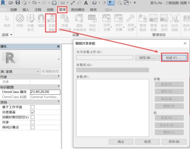This screenshot has height=149, width=190.
Task: Switch to the Add-Ins ribbon tab
Action: coord(78,10)
